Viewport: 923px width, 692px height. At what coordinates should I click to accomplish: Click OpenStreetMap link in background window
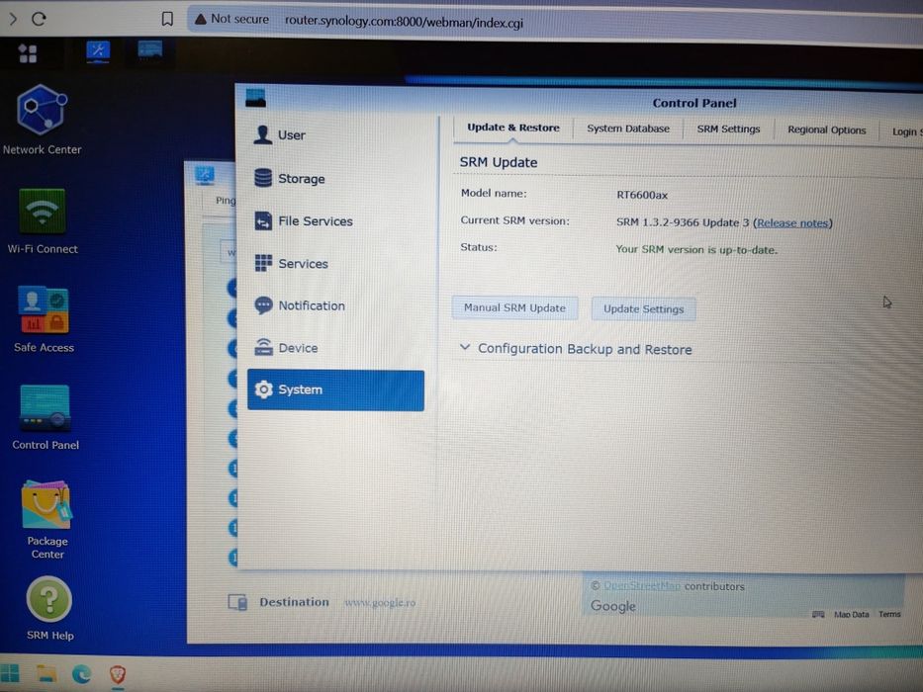click(642, 586)
